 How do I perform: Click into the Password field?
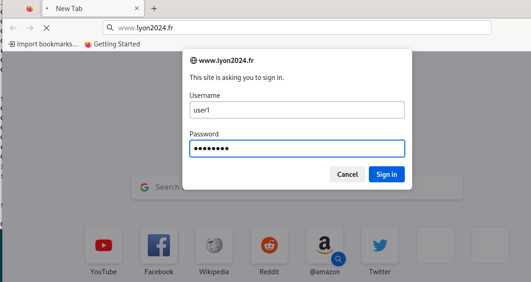click(297, 149)
